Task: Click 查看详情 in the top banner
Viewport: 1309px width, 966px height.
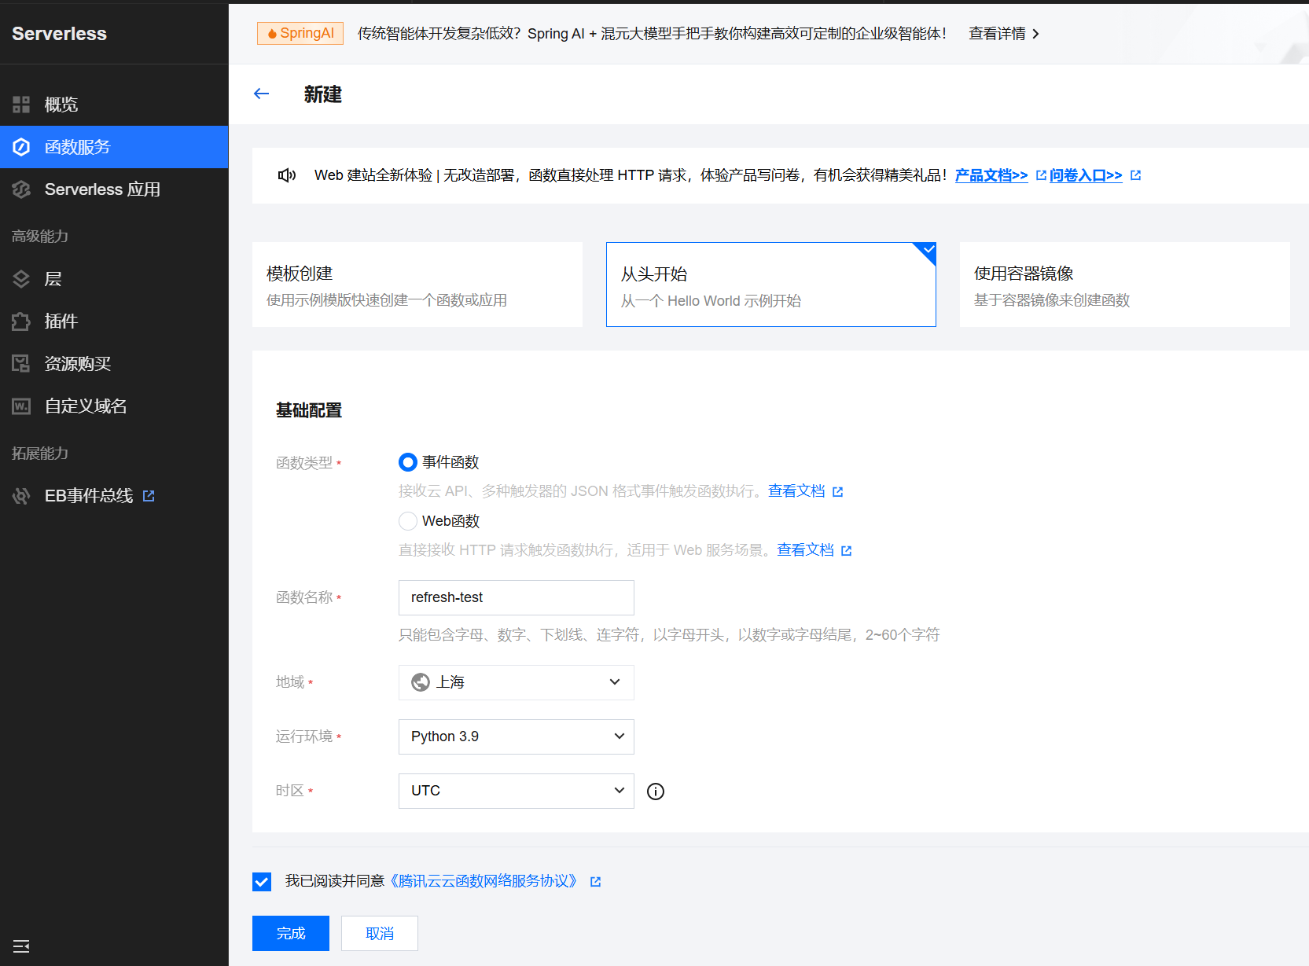Action: click(x=997, y=34)
